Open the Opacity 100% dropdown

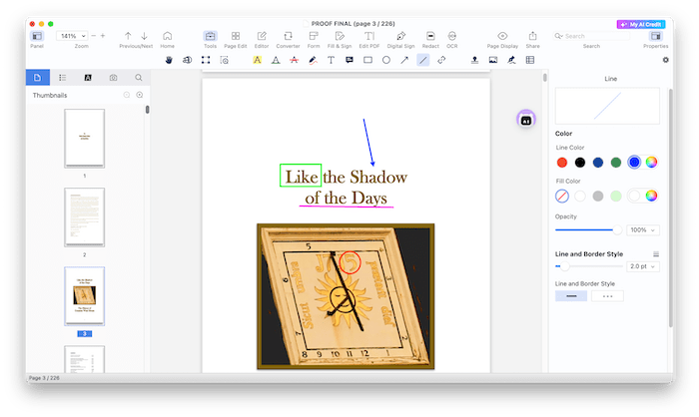click(x=642, y=229)
